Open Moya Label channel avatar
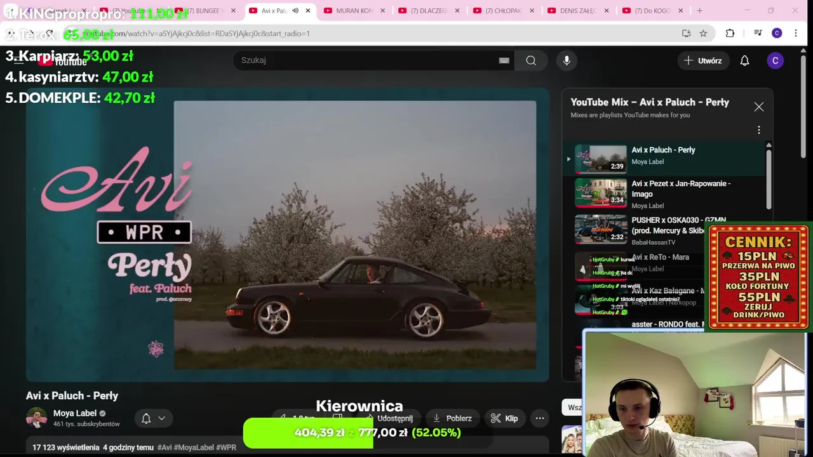 (x=36, y=418)
